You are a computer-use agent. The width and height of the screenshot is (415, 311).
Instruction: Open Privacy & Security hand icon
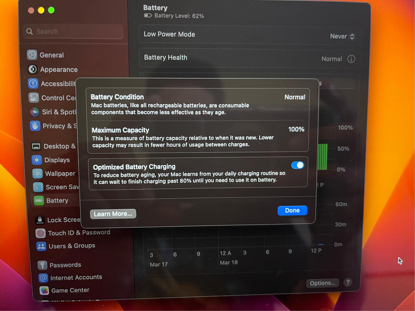tap(35, 126)
